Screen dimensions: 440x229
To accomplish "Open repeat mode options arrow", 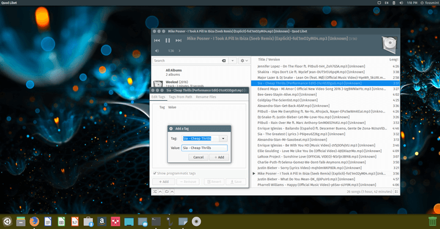I will coord(172,192).
